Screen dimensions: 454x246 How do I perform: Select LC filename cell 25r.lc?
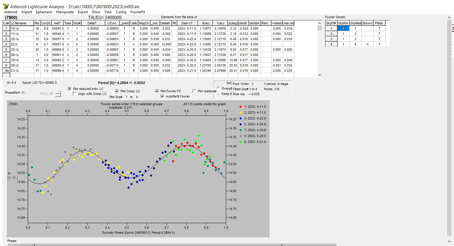click(22, 49)
